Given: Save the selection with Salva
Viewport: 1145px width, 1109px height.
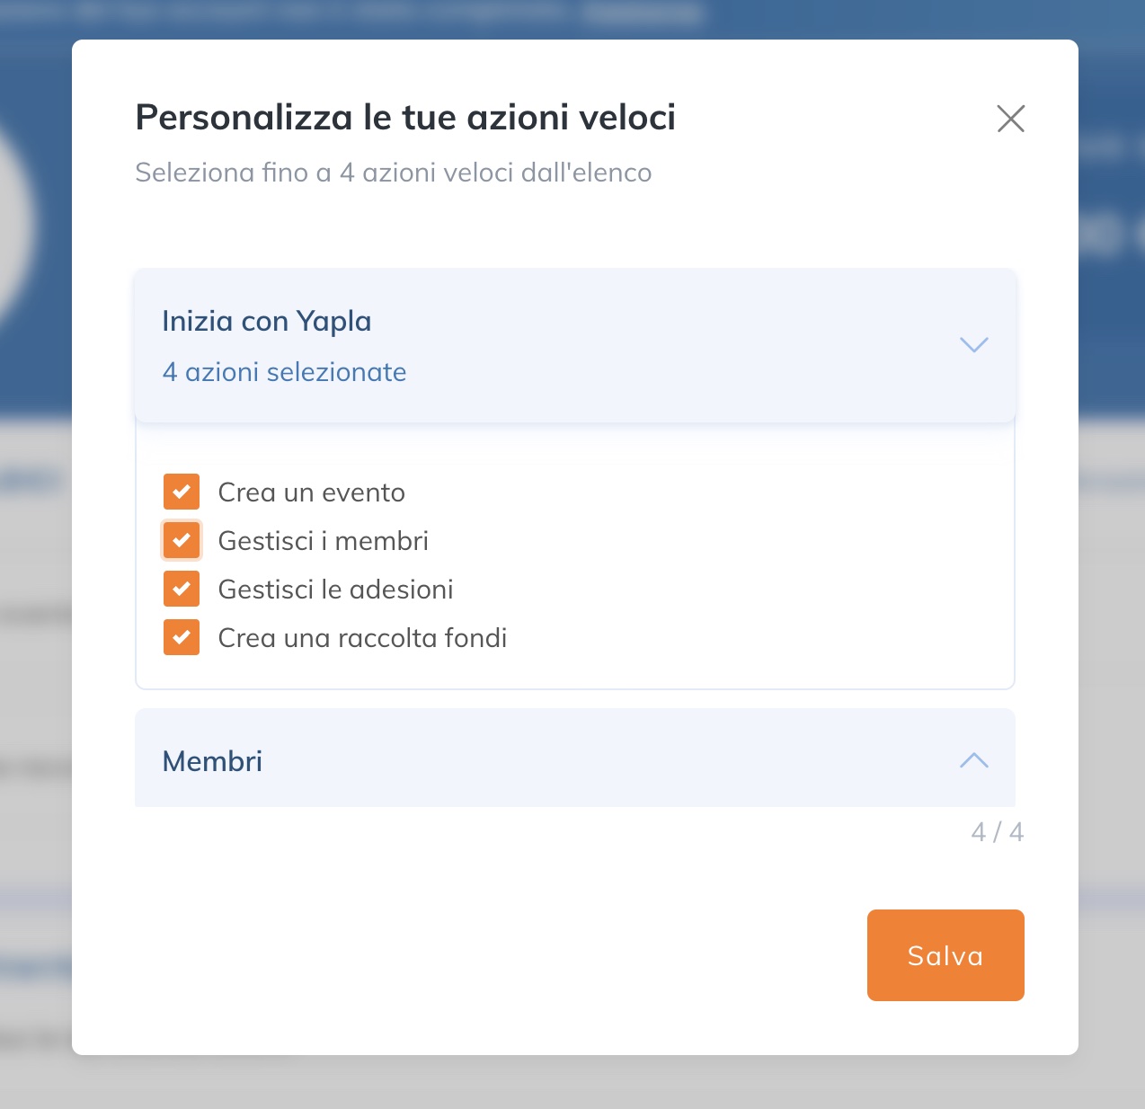Looking at the screenshot, I should point(945,955).
